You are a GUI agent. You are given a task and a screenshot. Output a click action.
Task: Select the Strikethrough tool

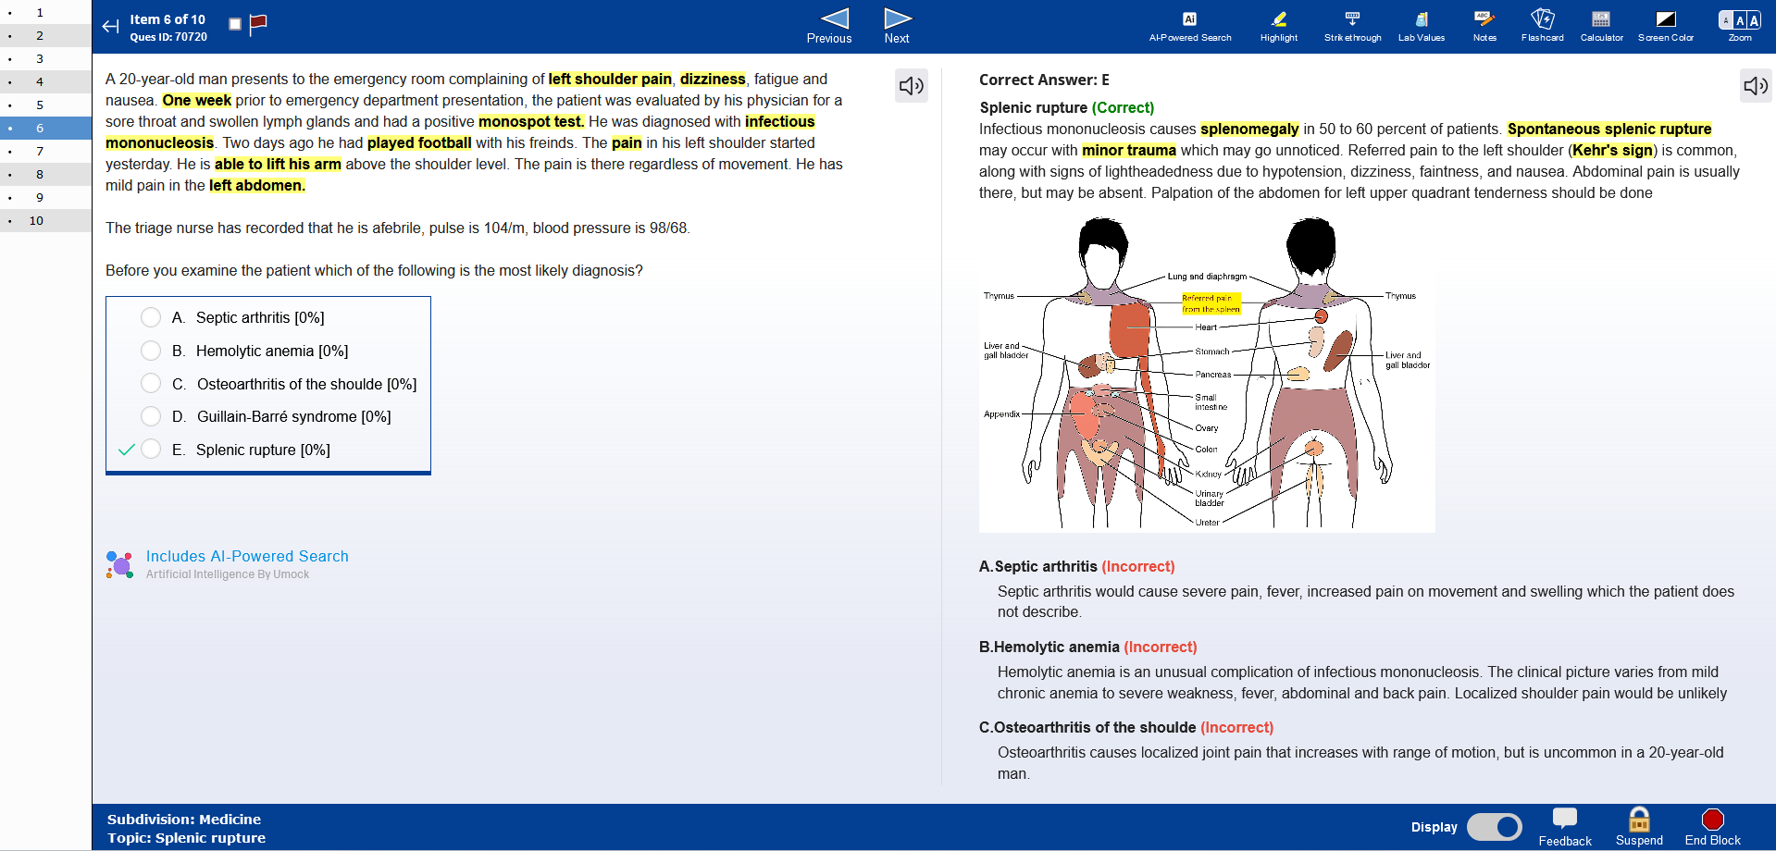[1352, 27]
